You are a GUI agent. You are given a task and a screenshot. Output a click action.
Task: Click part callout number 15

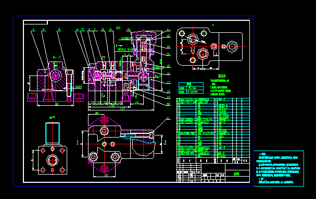168,66
